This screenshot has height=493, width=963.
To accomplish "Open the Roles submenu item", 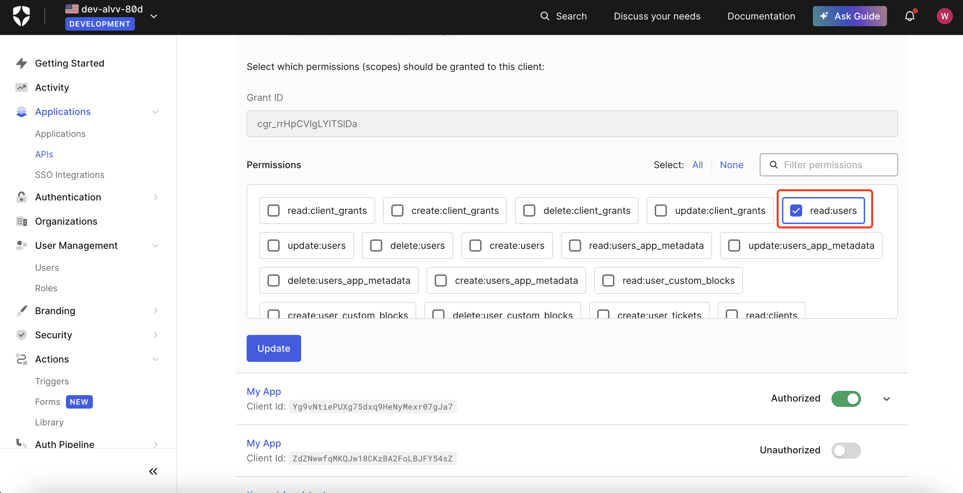I will pyautogui.click(x=46, y=288).
